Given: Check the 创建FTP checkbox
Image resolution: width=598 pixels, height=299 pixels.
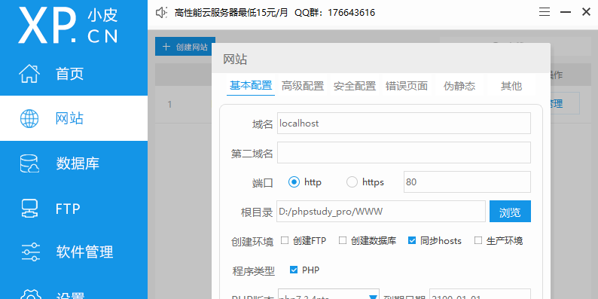Looking at the screenshot, I should click(285, 240).
